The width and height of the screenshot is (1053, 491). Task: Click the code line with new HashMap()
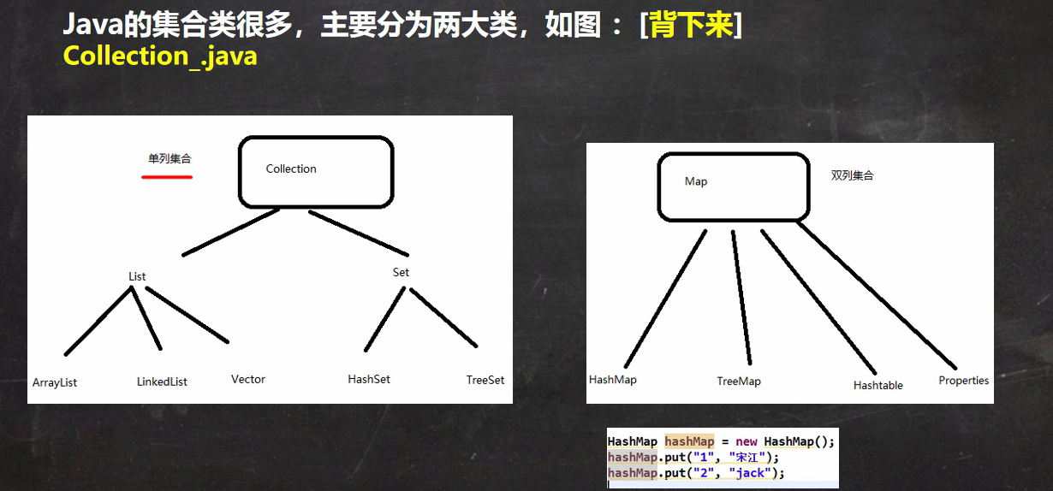(x=721, y=441)
